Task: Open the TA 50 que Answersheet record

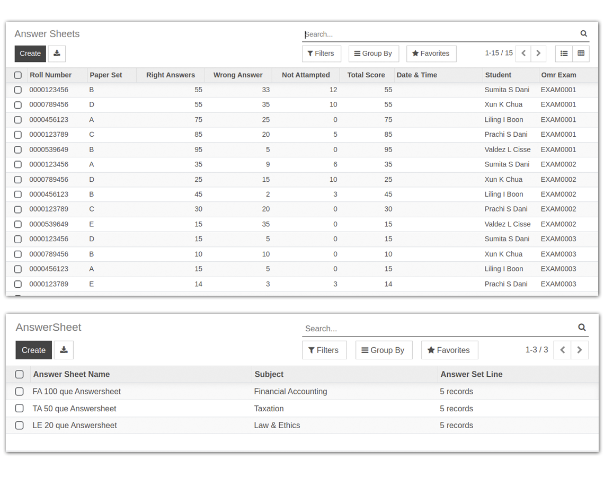Action: click(74, 408)
